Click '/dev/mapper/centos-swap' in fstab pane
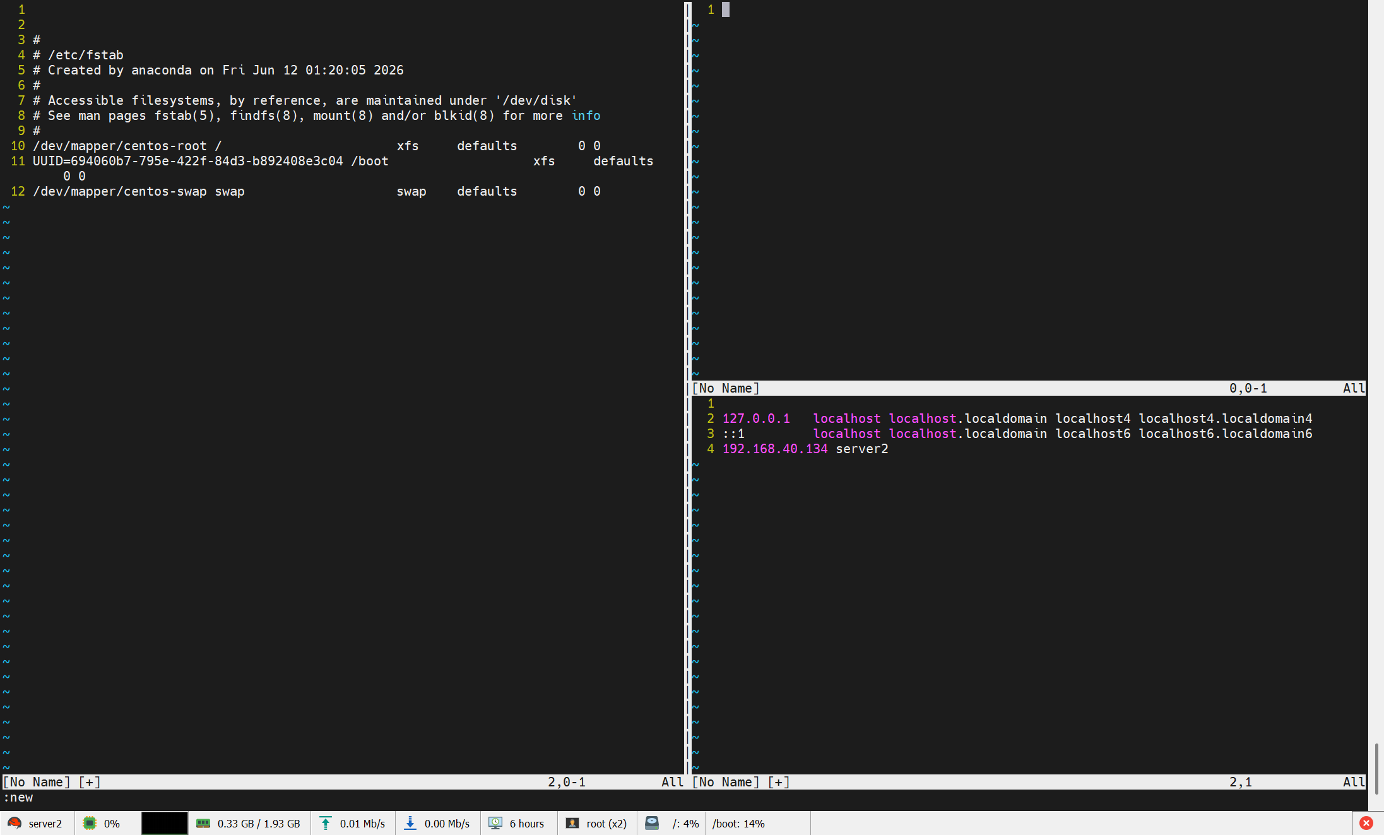 (120, 191)
